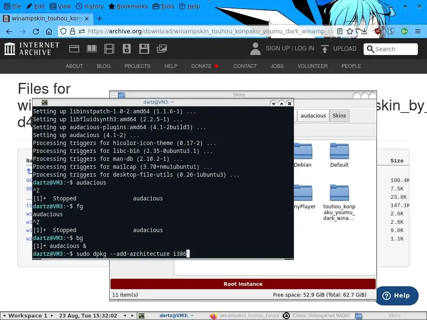The image size is (427, 320).
Task: Close the winampskin_touhou browser tab
Action: [87, 18]
